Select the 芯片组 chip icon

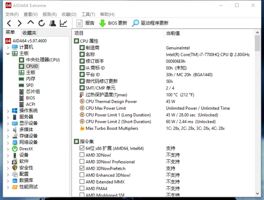coord(21,92)
